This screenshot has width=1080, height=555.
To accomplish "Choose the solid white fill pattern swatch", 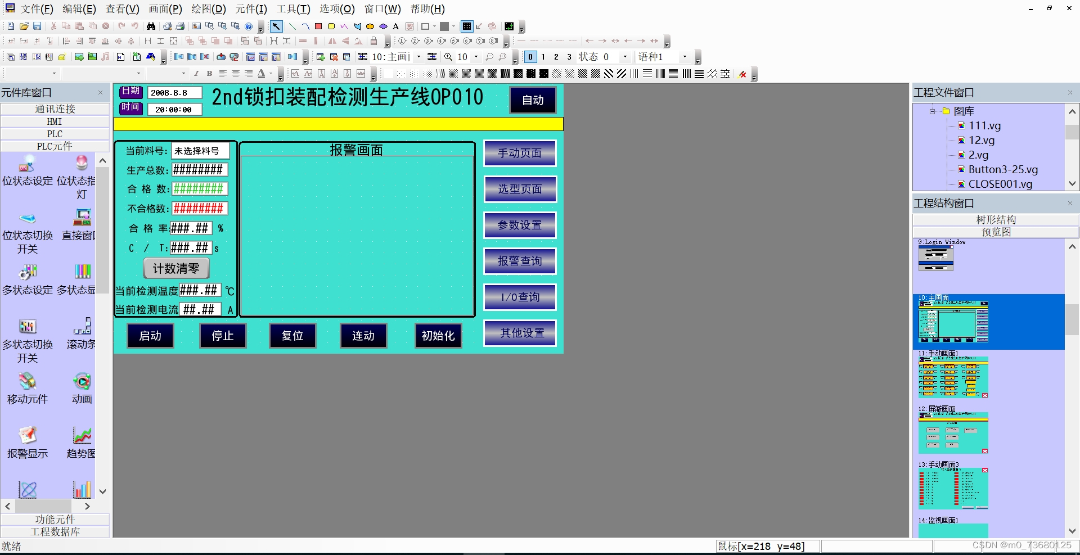I will click(x=388, y=74).
